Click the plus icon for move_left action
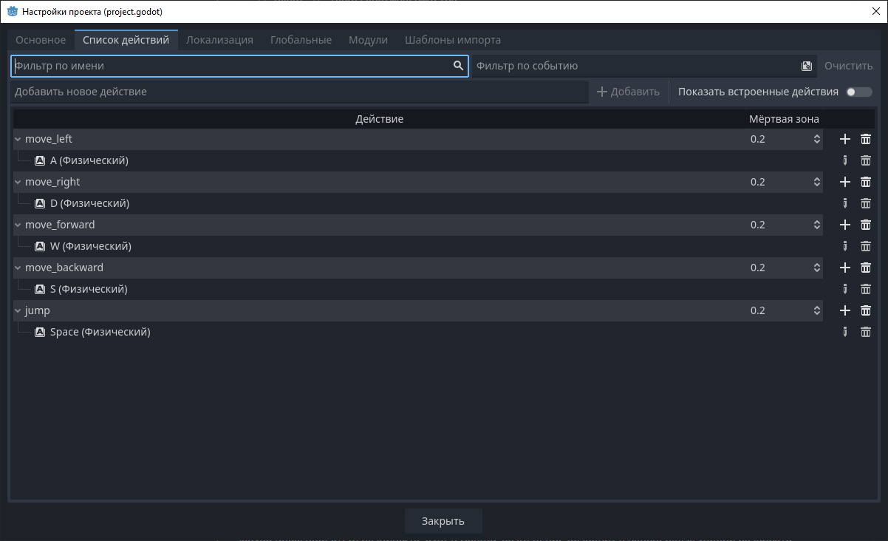This screenshot has height=541, width=888. point(845,139)
